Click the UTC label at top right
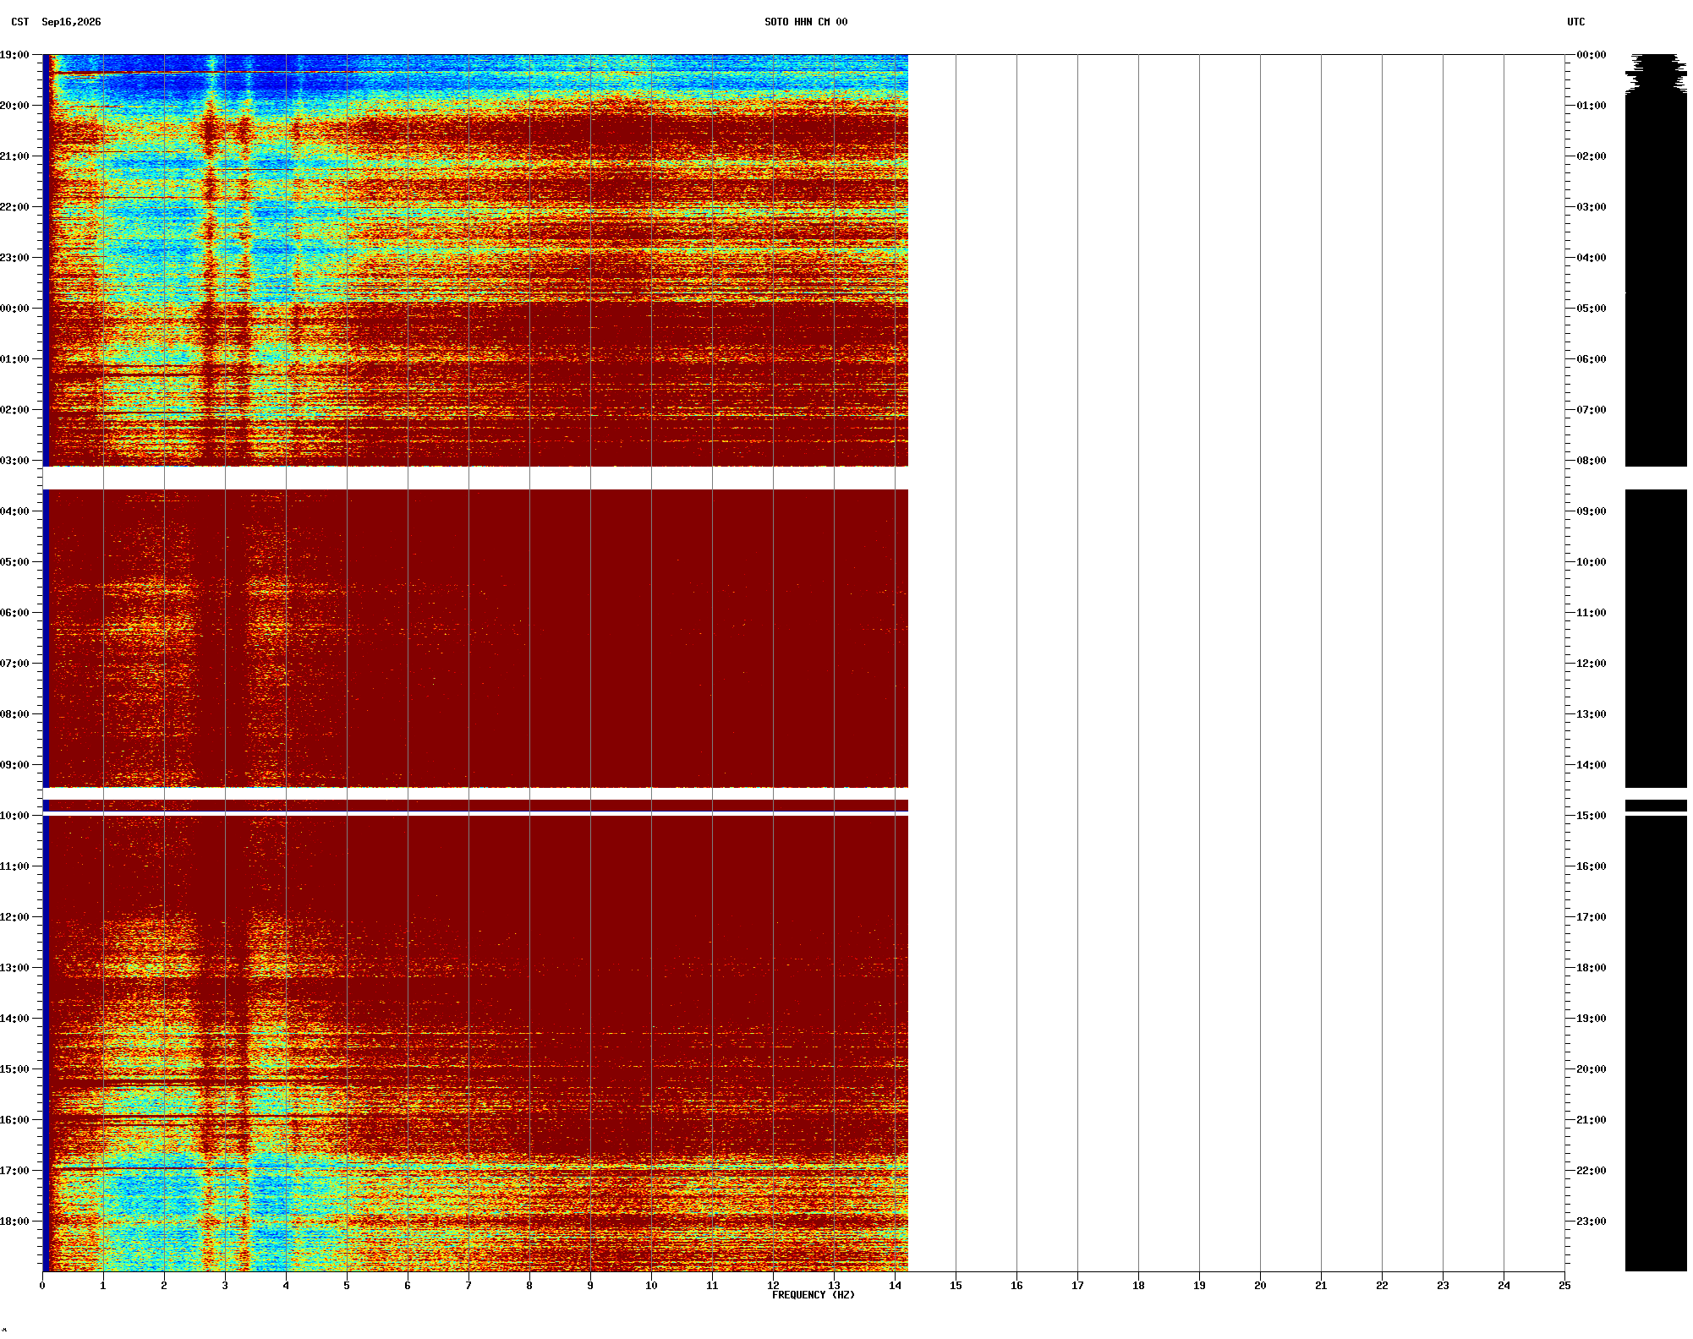The image size is (1693, 1339). [x=1575, y=22]
